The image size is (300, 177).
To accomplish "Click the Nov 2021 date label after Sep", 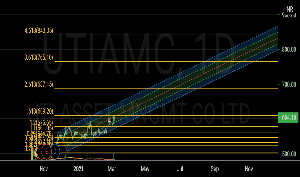I will click(249, 169).
